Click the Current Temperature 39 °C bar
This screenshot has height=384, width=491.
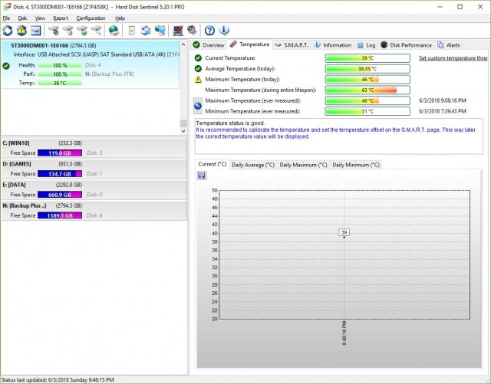[367, 58]
